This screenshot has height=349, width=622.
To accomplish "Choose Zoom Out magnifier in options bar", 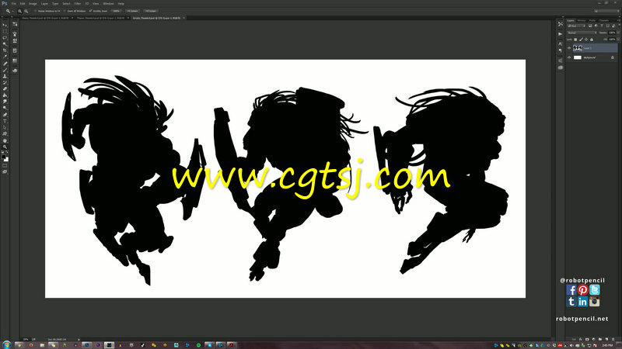I will [26, 11].
